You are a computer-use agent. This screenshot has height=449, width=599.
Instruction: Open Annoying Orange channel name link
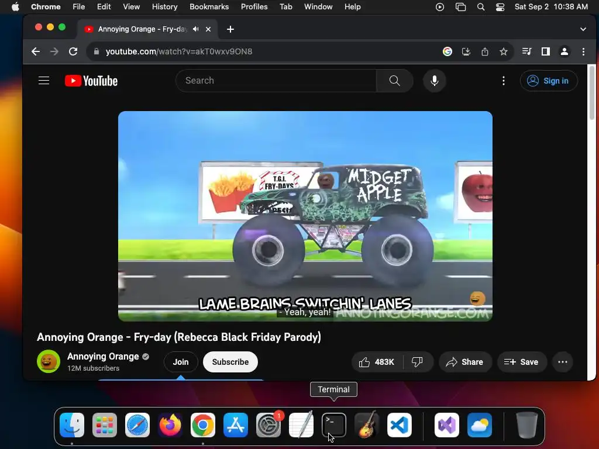(103, 356)
